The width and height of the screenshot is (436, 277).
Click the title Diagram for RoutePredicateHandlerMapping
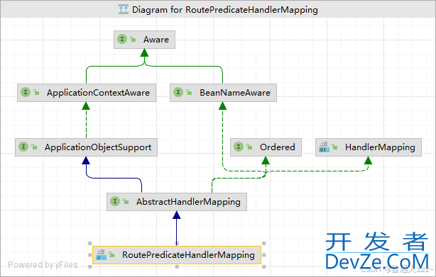click(x=225, y=10)
